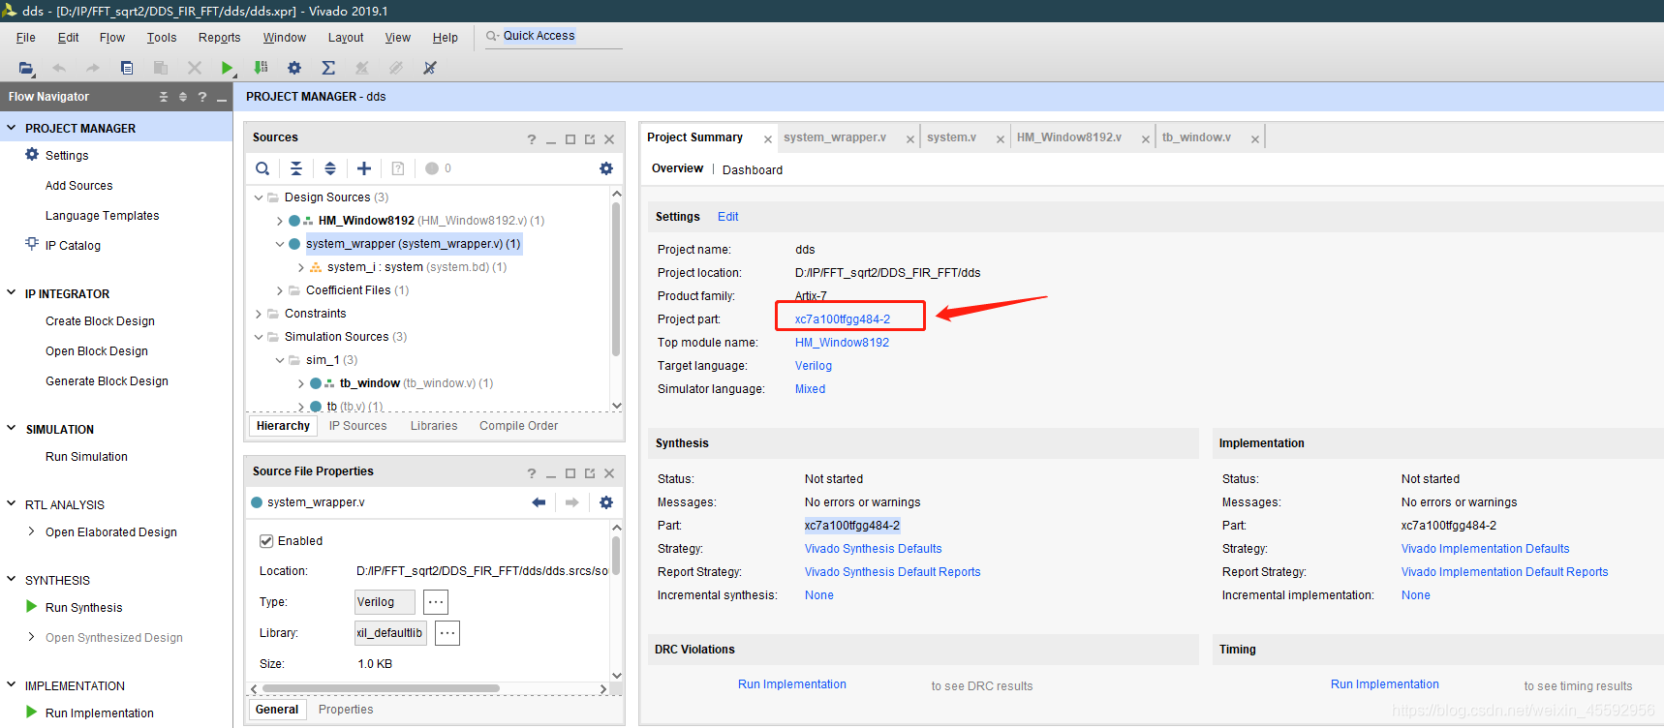The image size is (1664, 728).
Task: Expand the Constraints tree node
Action: [259, 314]
